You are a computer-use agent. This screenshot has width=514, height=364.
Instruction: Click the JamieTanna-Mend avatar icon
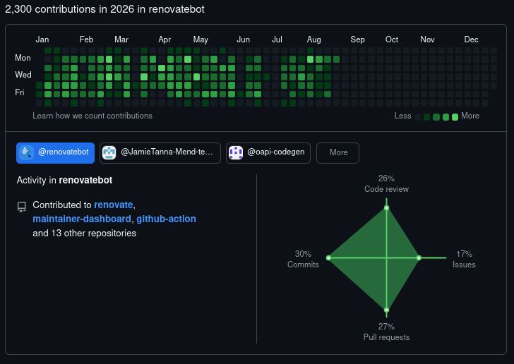pos(109,152)
